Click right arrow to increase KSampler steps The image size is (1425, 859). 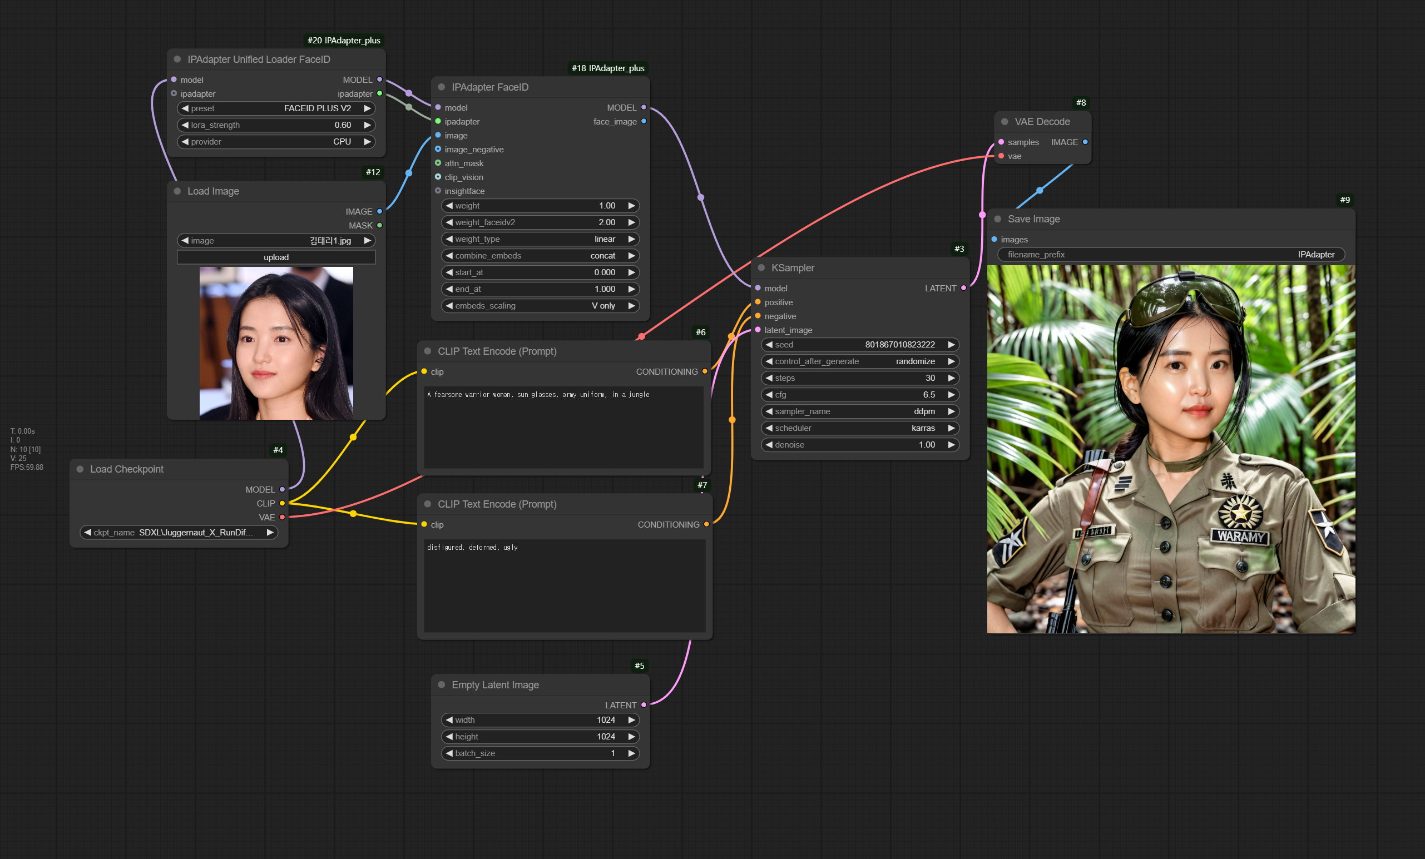(951, 378)
